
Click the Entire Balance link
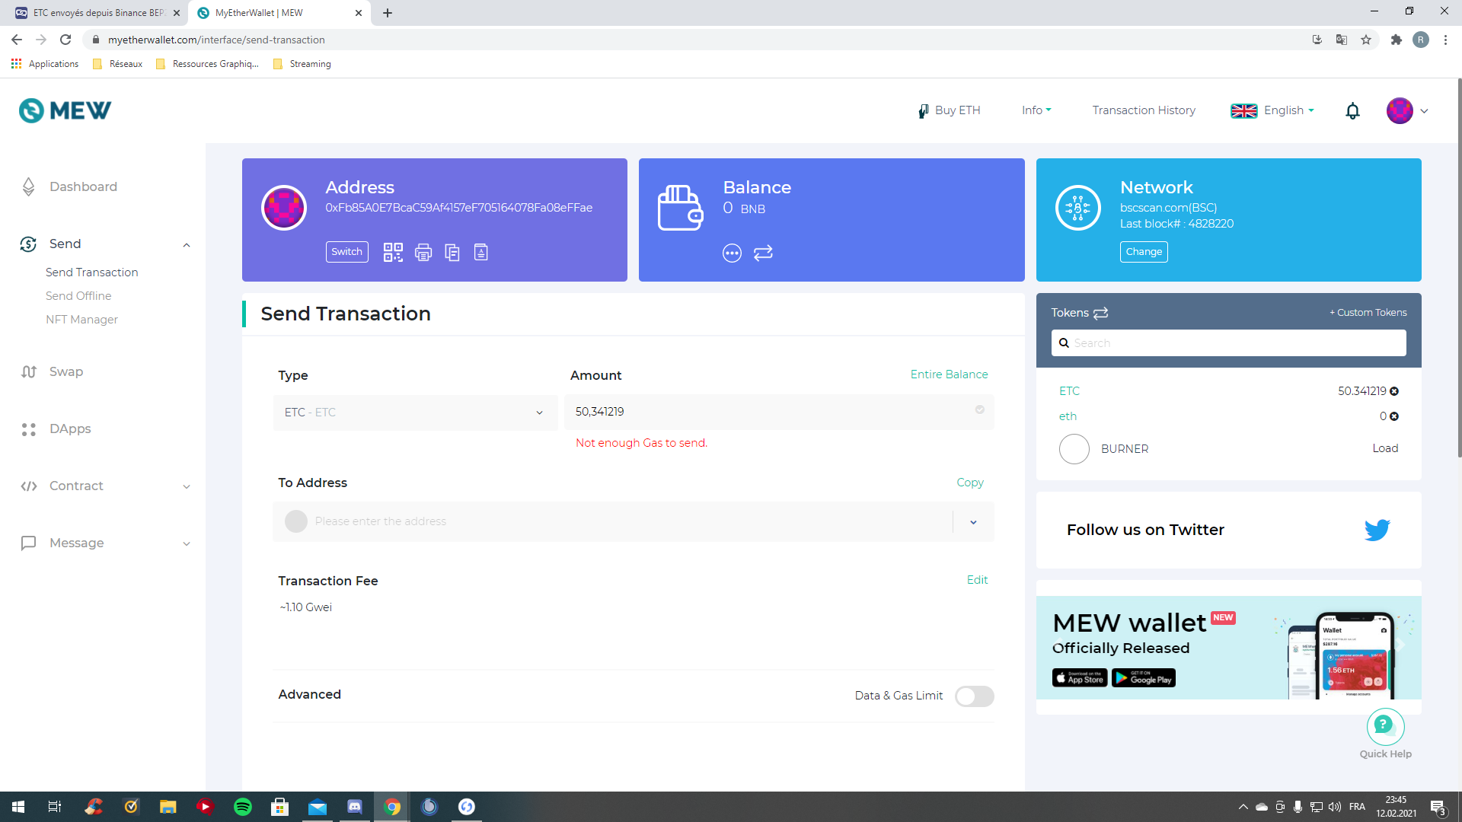coord(949,374)
